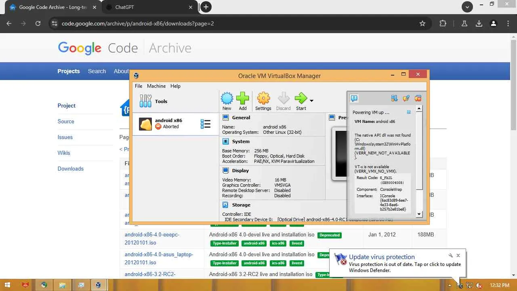The height and width of the screenshot is (291, 517).
Task: Open the Wikis link in the sidebar
Action: (x=64, y=153)
